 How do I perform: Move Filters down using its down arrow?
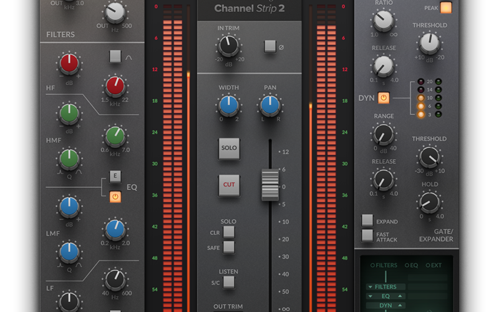[369, 286]
